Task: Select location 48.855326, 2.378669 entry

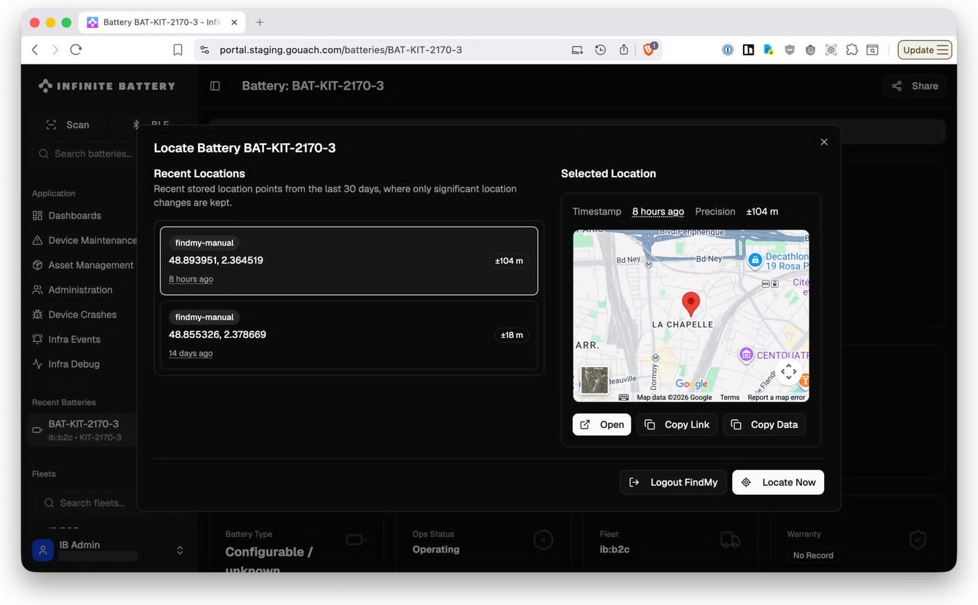Action: 349,335
